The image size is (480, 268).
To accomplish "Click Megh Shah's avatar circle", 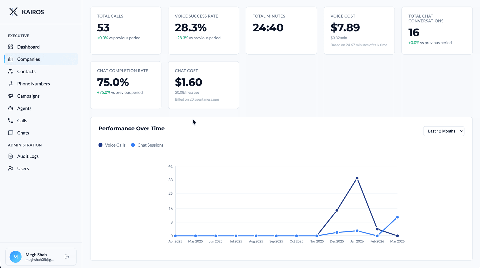I will [x=15, y=256].
